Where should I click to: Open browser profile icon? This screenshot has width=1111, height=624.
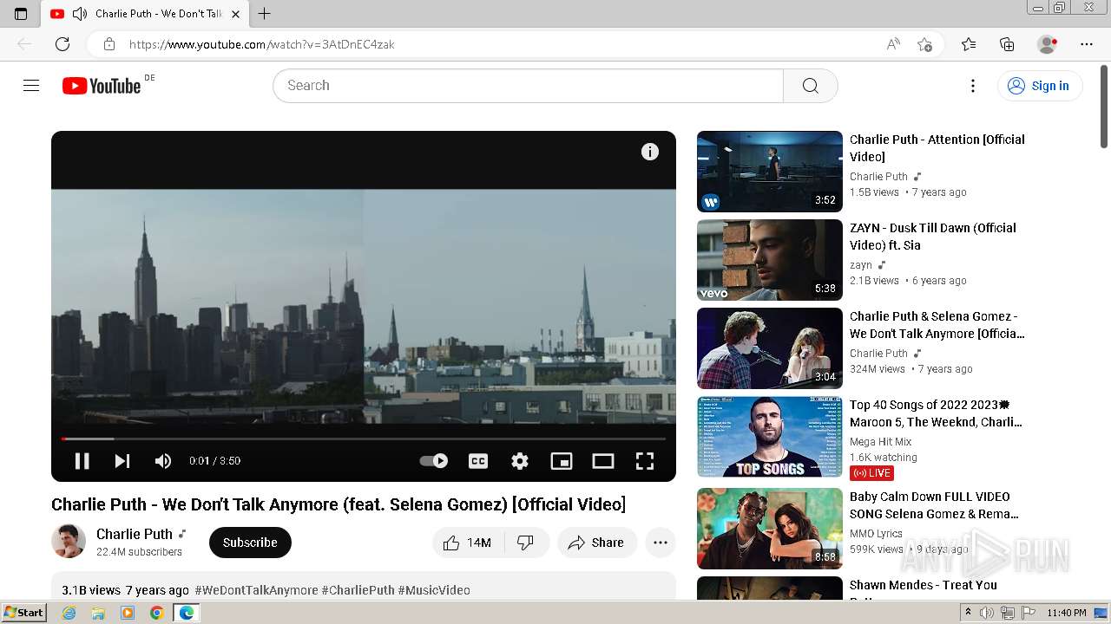tap(1048, 44)
